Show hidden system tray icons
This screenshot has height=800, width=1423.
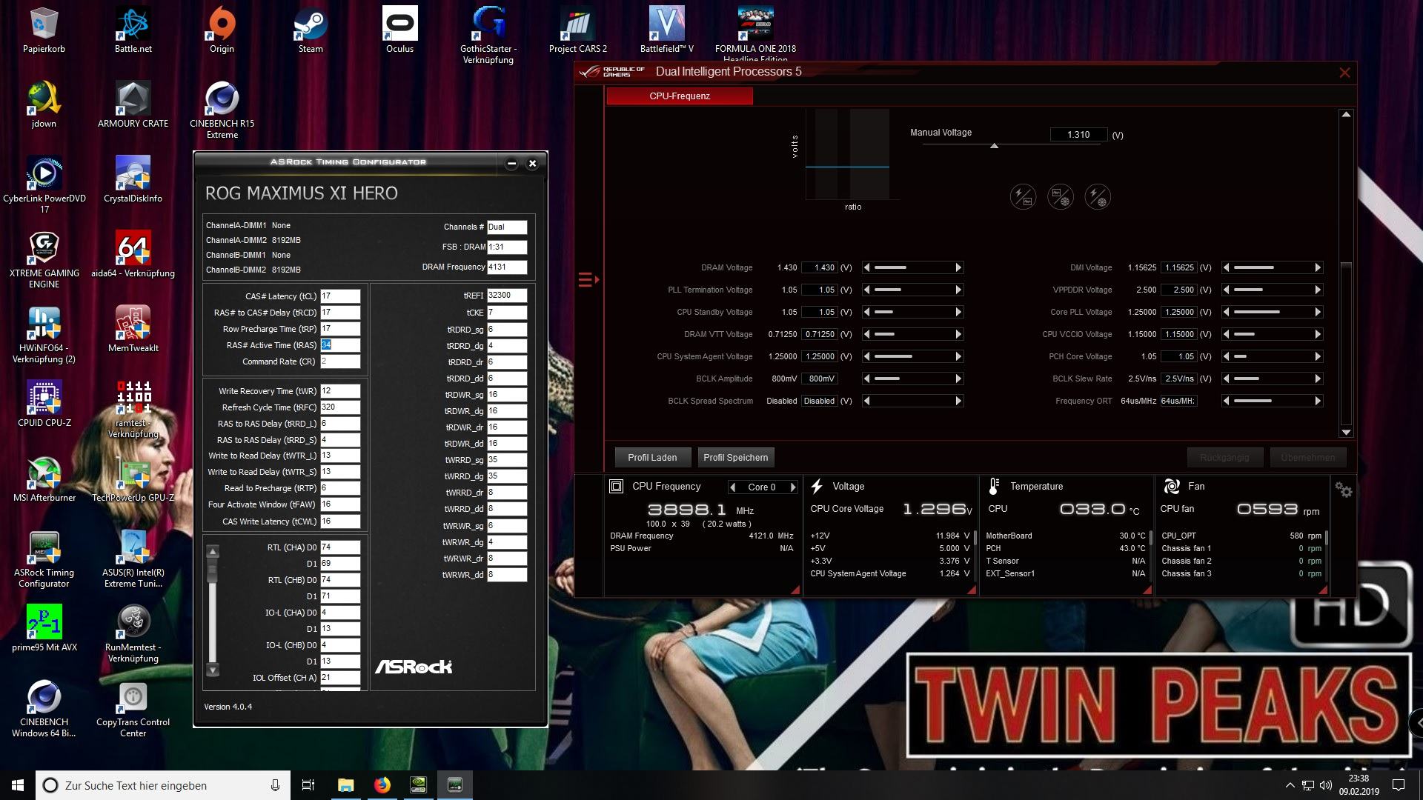click(1290, 785)
